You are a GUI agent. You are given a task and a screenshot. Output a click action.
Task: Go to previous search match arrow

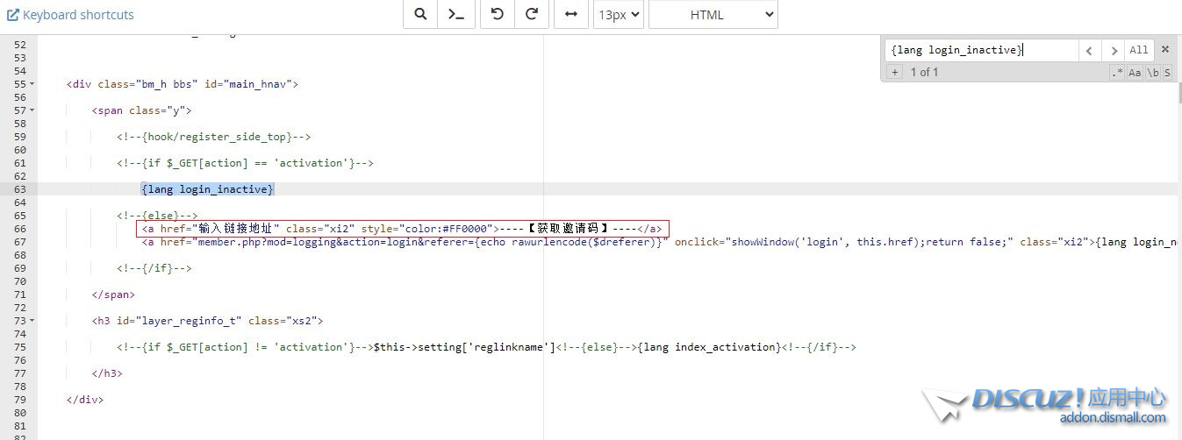pos(1089,51)
